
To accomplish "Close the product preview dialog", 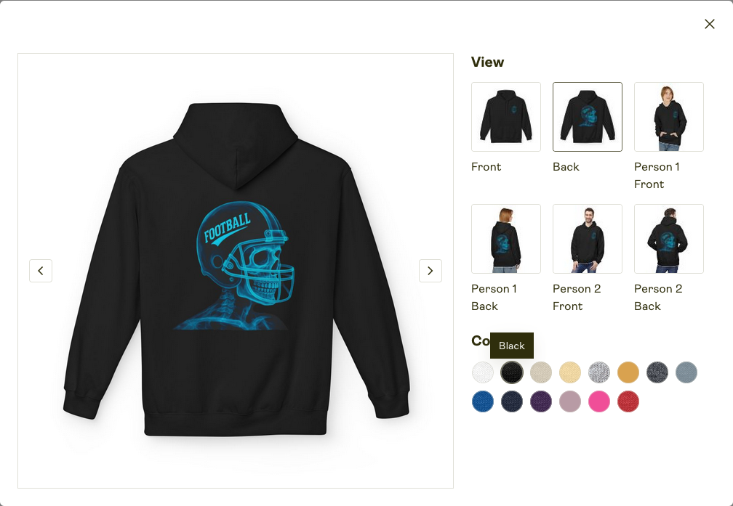I will pos(709,24).
